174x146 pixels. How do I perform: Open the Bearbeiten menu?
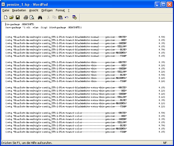(19, 10)
